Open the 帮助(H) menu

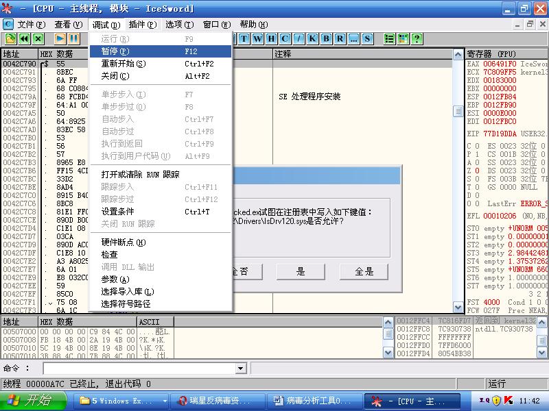(x=254, y=25)
